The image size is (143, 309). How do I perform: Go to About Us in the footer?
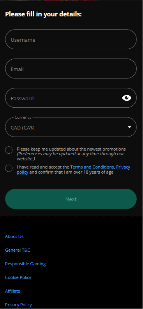14,236
